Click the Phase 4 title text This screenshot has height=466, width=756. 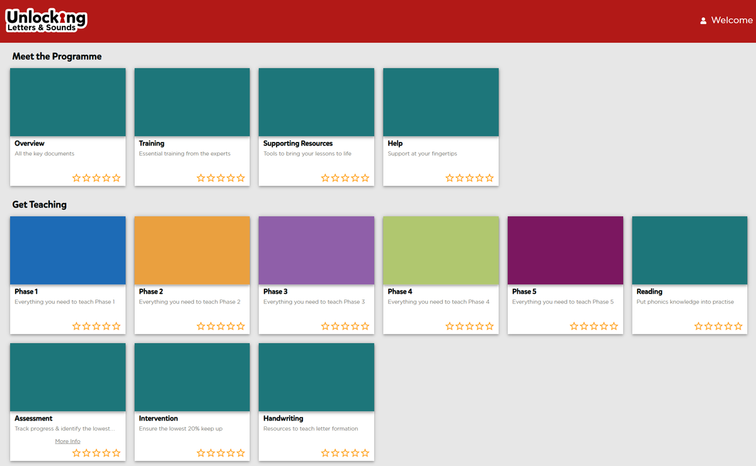400,292
